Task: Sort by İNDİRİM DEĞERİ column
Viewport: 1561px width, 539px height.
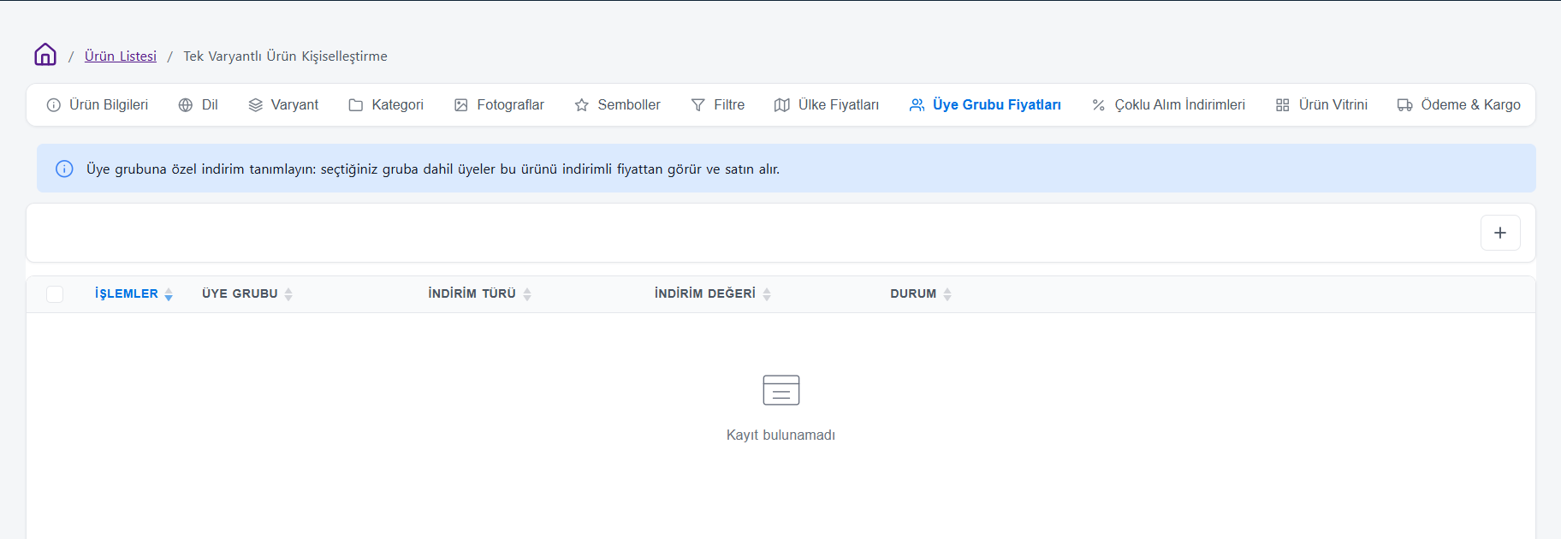Action: [713, 293]
